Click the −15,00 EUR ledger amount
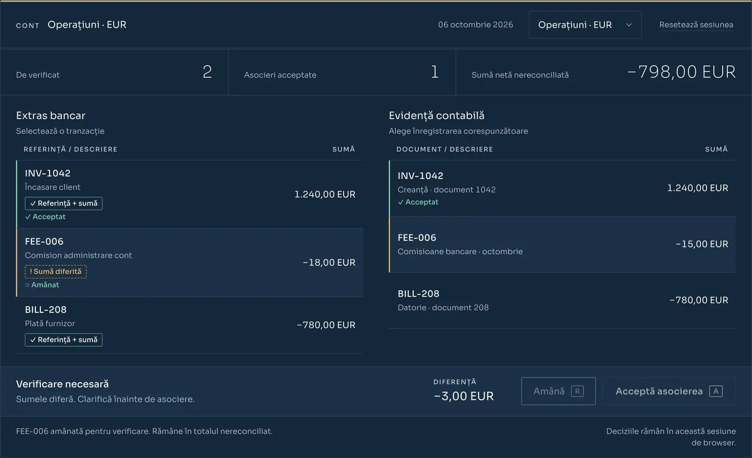This screenshot has height=458, width=752. [702, 244]
